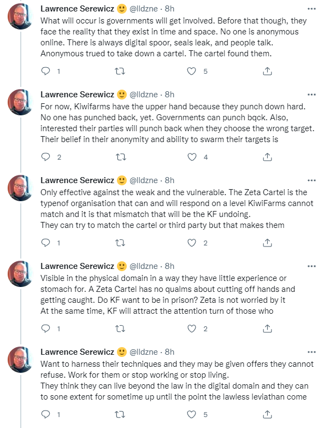Click avatar beside 'Want to harness' tweet
This screenshot has height=428, width=324.
20,360
